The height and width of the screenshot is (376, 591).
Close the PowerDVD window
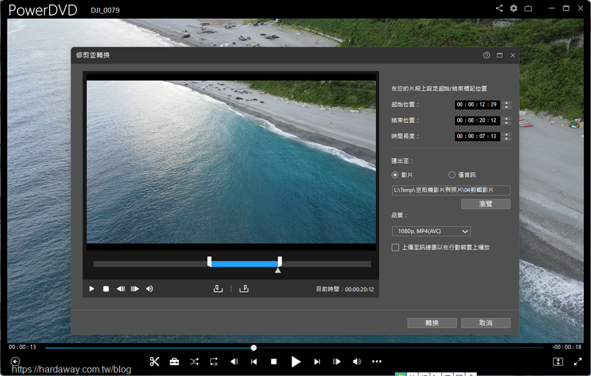tap(581, 8)
